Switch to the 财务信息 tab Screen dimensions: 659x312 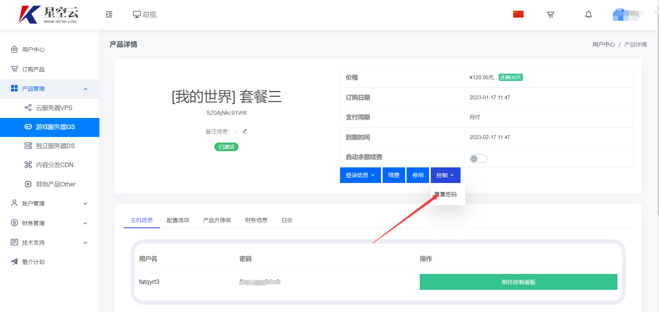(x=256, y=220)
